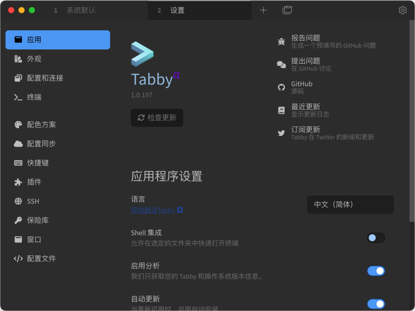Open 配置文件 config file section

[x=58, y=259]
